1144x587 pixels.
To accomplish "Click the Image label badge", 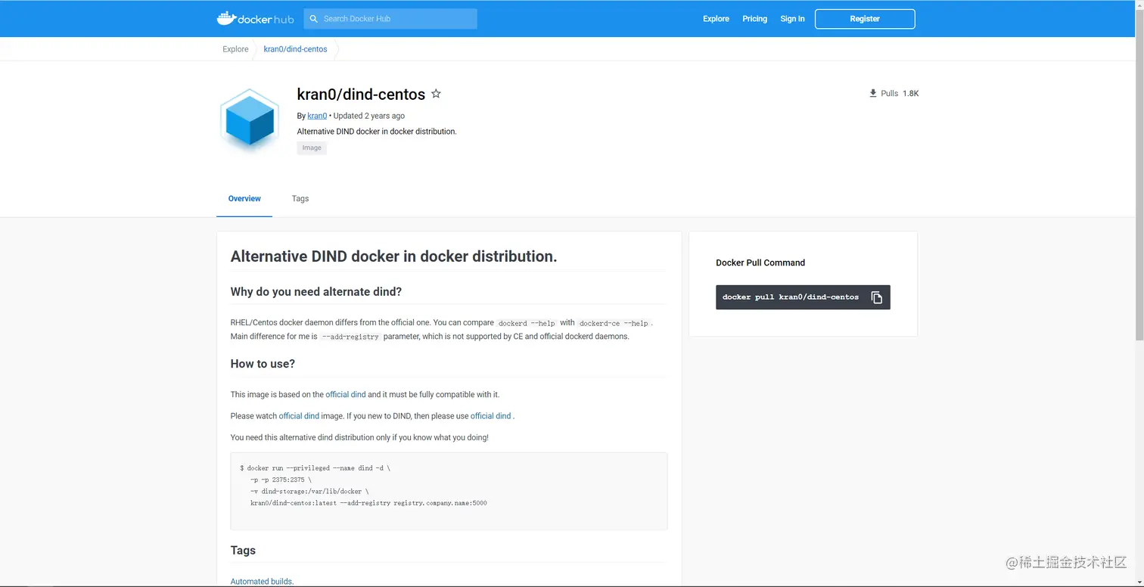I will pos(312,148).
